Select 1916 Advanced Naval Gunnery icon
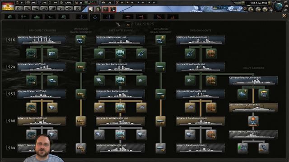The height and width of the screenshot is (162, 289). click(x=161, y=40)
